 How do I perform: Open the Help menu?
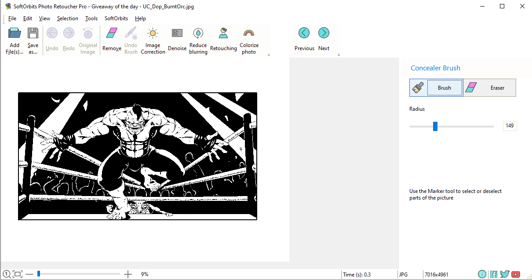tap(140, 18)
